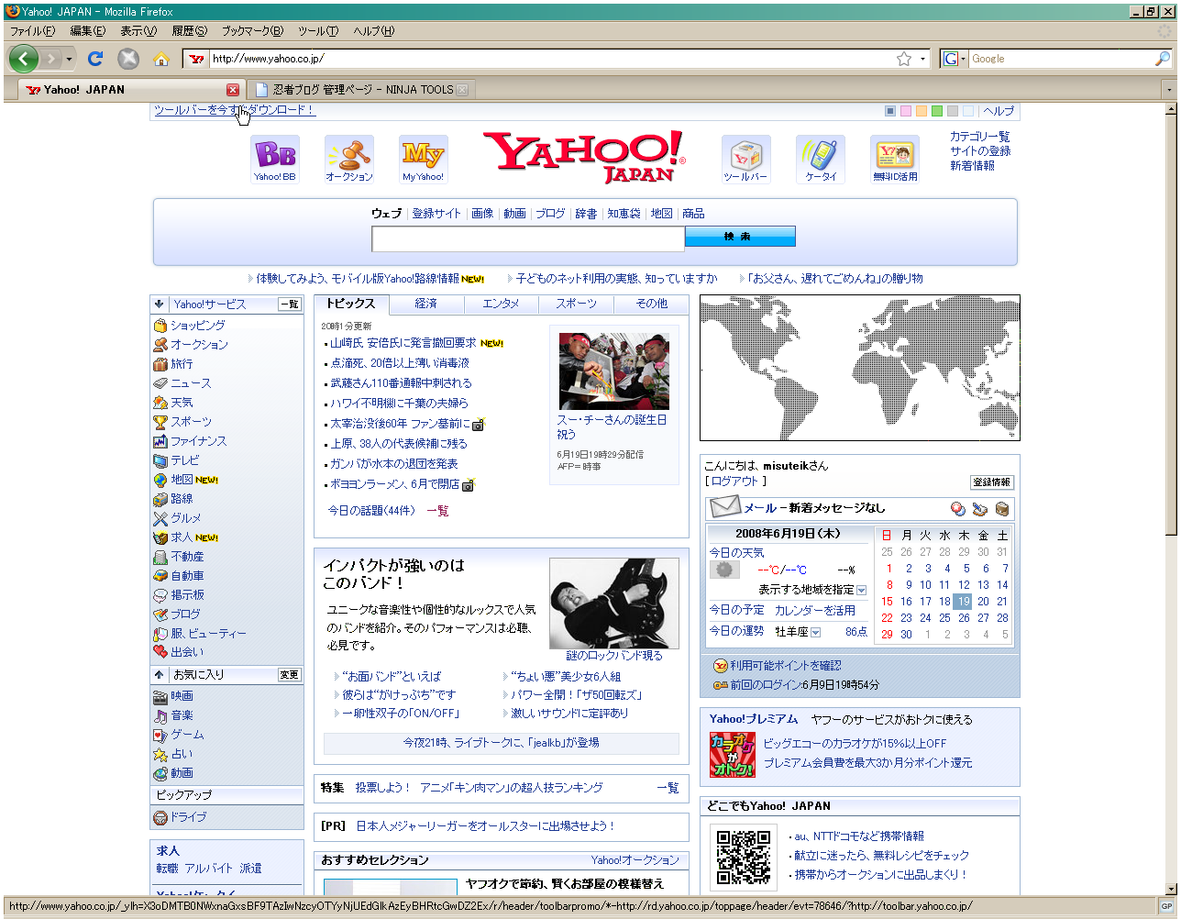Click the スー・チーさん news photo thumbnail
This screenshot has width=1181, height=919.
point(613,371)
